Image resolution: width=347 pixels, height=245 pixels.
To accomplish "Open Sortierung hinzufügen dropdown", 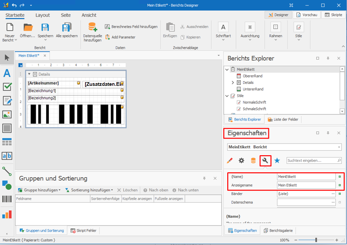I will (112, 190).
